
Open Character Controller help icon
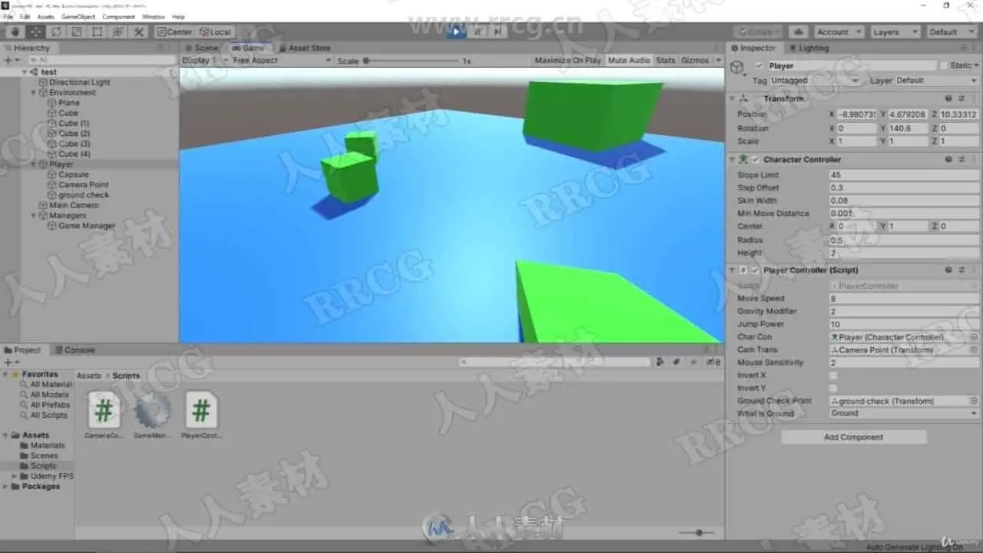pos(949,160)
